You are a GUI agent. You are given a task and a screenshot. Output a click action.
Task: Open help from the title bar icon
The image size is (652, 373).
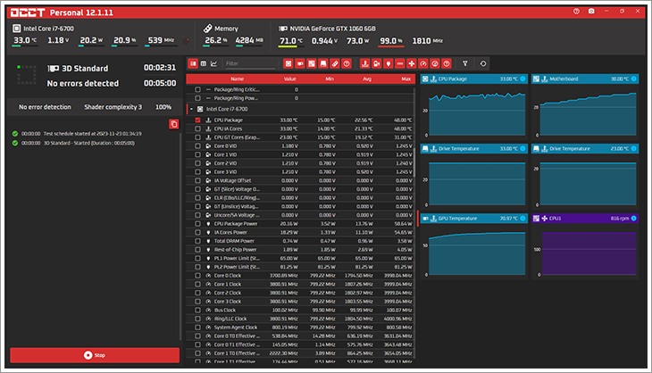point(576,12)
